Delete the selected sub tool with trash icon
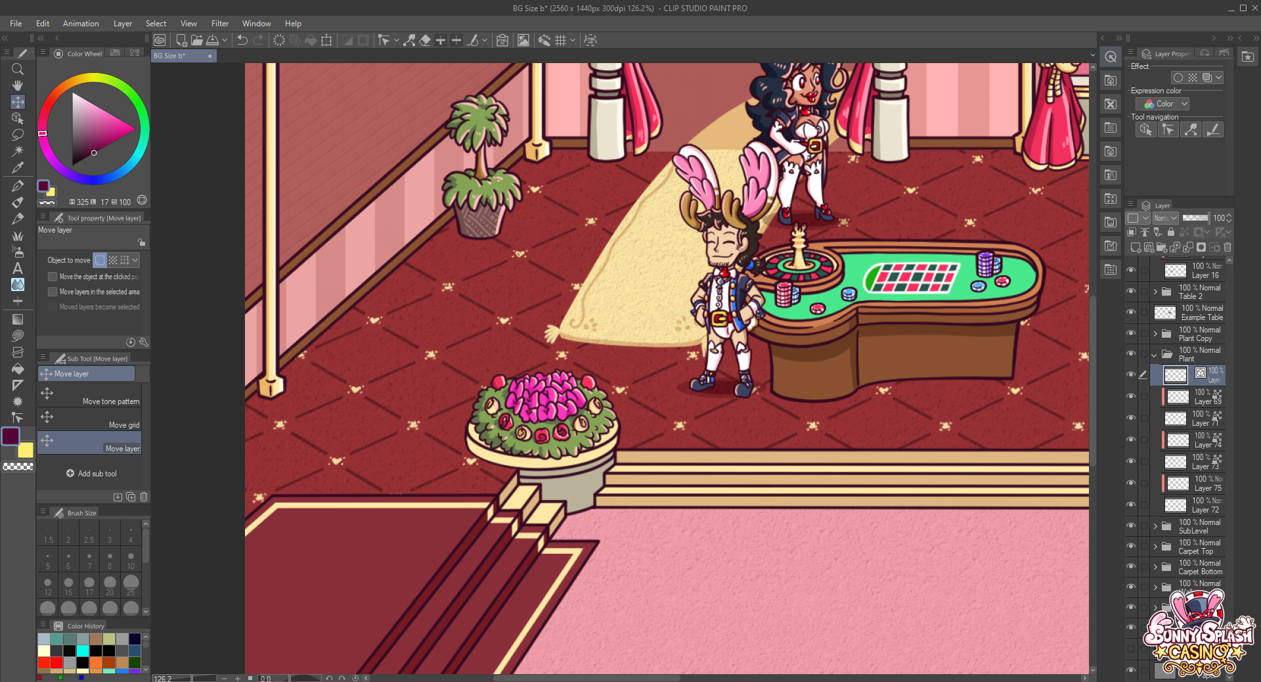This screenshot has width=1261, height=682. click(144, 497)
